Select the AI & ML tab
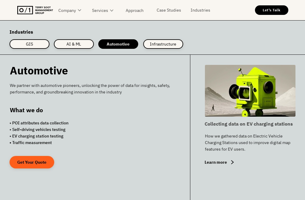Image resolution: width=305 pixels, height=200 pixels. [74, 44]
